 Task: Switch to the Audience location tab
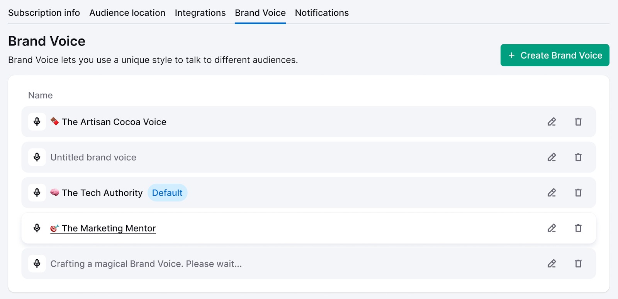click(x=127, y=13)
